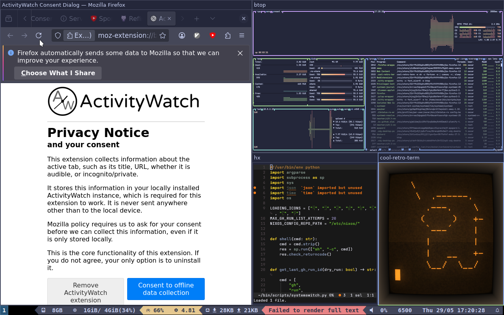Screen dimensions: 504x315
Task: Open the extension identity box in address bar
Action: pos(79,35)
